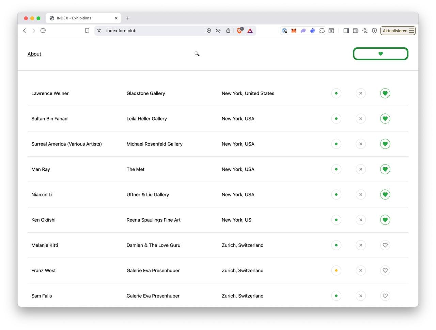This screenshot has width=436, height=330.
Task: Close the INDEX - Exhibitions tab
Action: coord(116,18)
